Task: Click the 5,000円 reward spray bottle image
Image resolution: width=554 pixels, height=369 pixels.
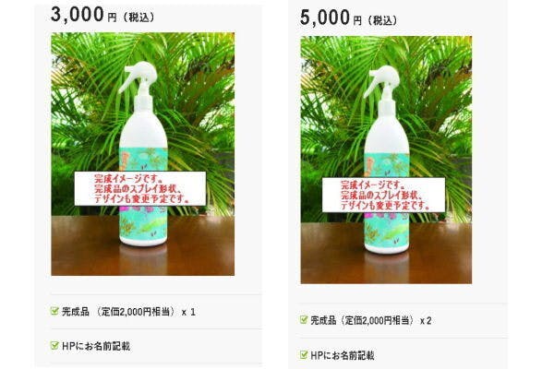Action: pos(386,160)
